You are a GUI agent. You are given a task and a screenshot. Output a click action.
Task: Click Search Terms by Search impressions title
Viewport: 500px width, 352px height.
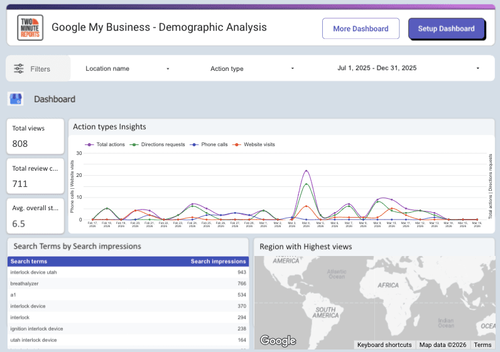coord(77,246)
